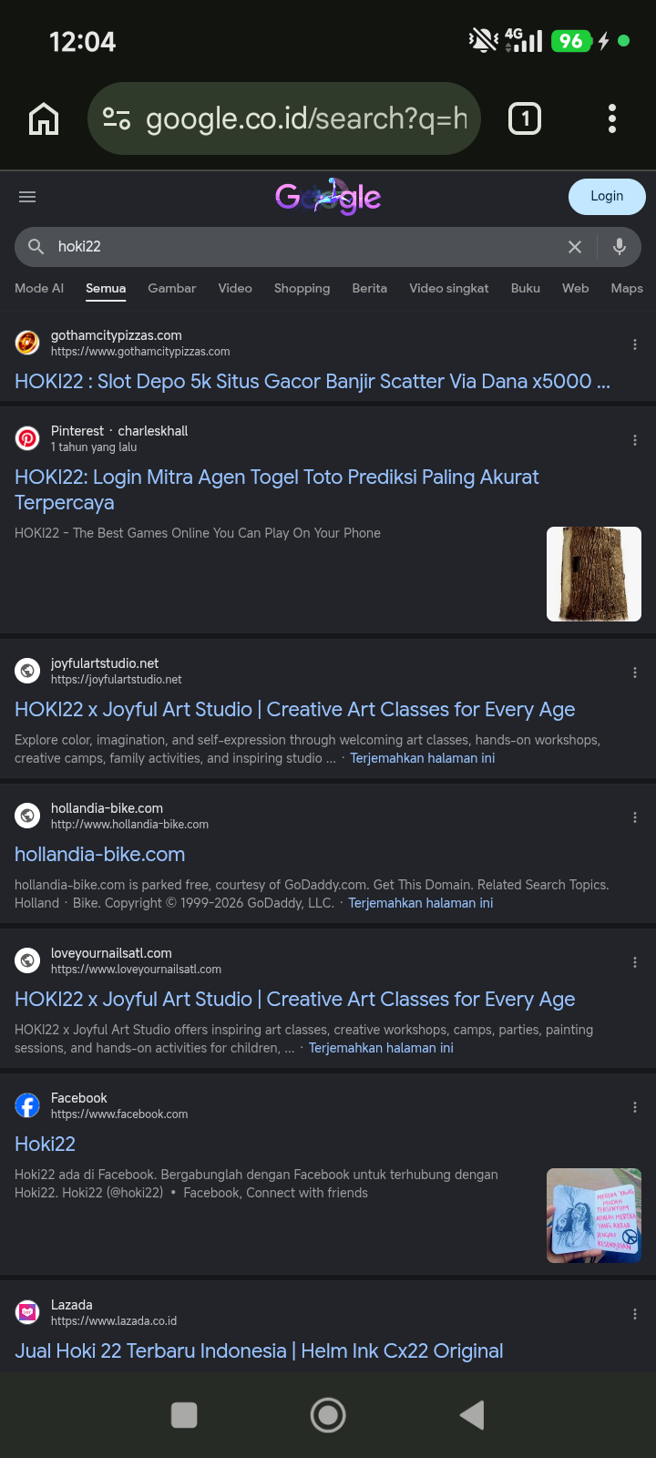Open options for Lazada result
Screen dimensions: 656x1458
point(635,1314)
